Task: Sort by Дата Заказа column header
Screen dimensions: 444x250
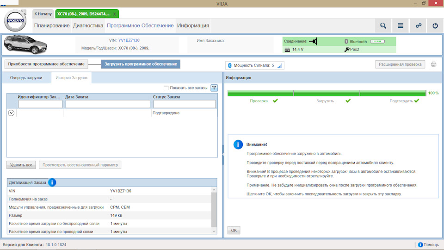Action: (77, 97)
